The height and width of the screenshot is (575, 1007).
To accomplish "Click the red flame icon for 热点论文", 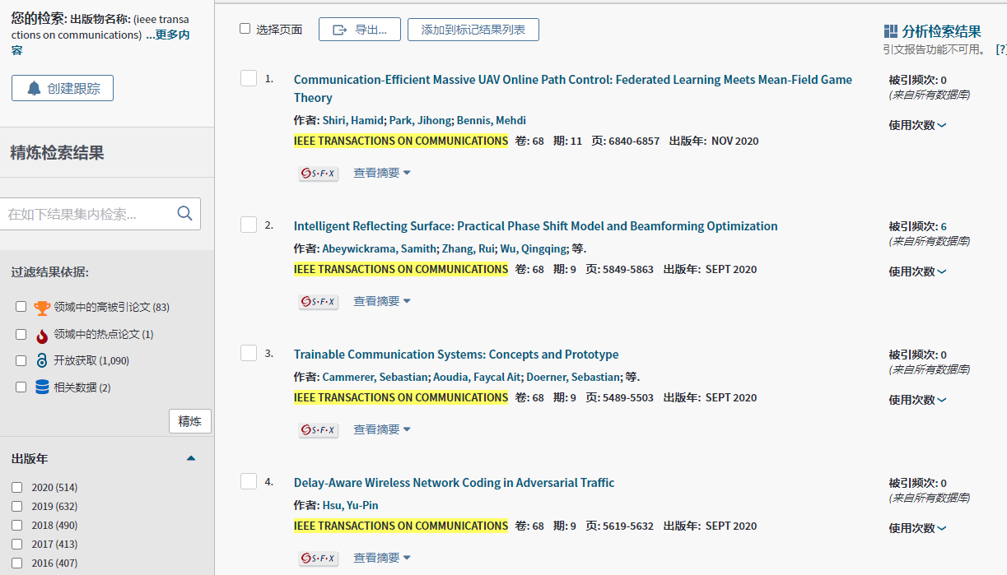I will tap(42, 335).
